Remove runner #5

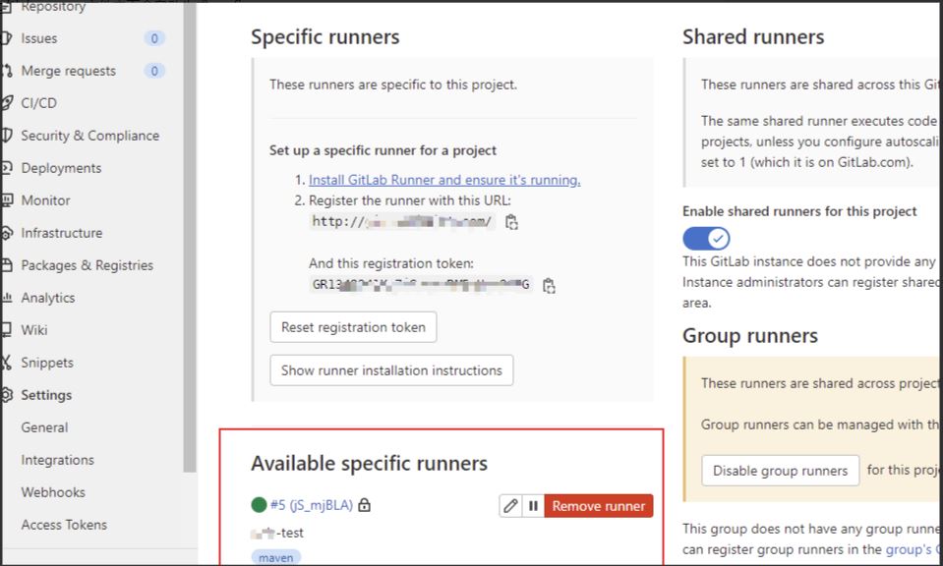click(x=598, y=505)
